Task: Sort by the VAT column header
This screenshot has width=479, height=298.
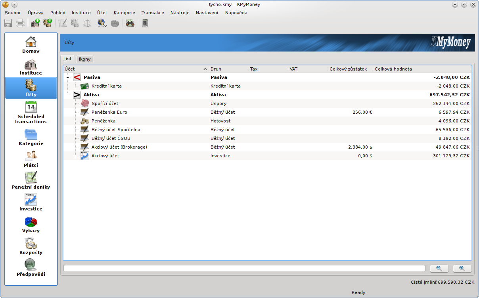Action: pos(308,69)
